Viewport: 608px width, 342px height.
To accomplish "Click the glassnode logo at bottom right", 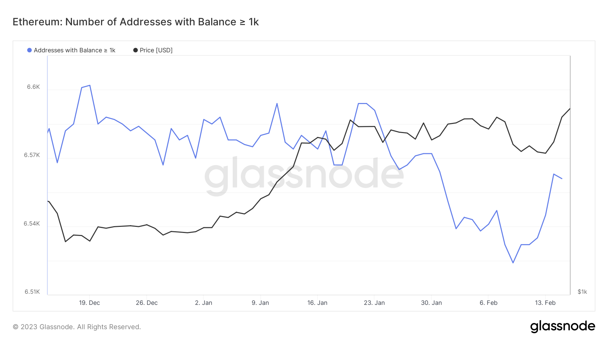I will click(x=562, y=326).
